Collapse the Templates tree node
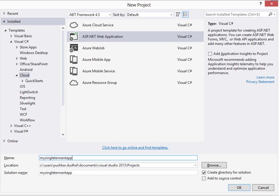279x196 pixels. 5,30
